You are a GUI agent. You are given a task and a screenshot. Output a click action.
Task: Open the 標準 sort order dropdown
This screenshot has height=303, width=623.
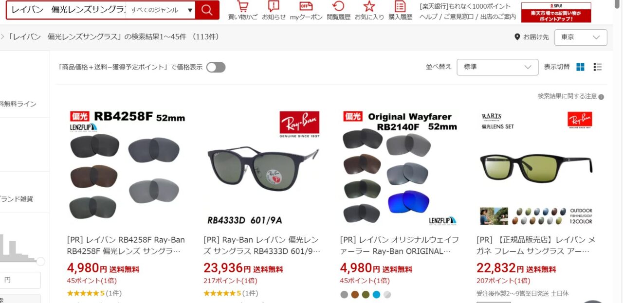coord(497,67)
